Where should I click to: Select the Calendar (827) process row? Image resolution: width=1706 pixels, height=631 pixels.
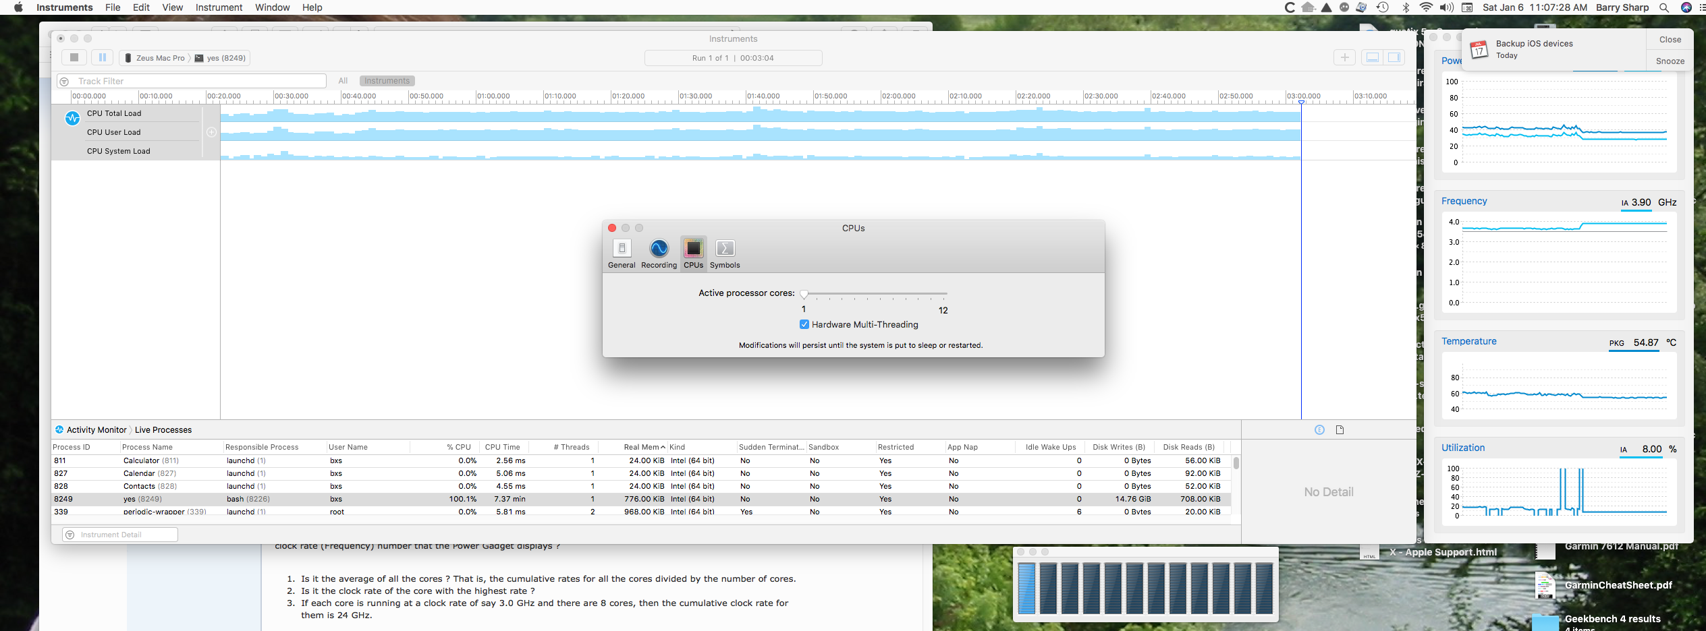641,473
